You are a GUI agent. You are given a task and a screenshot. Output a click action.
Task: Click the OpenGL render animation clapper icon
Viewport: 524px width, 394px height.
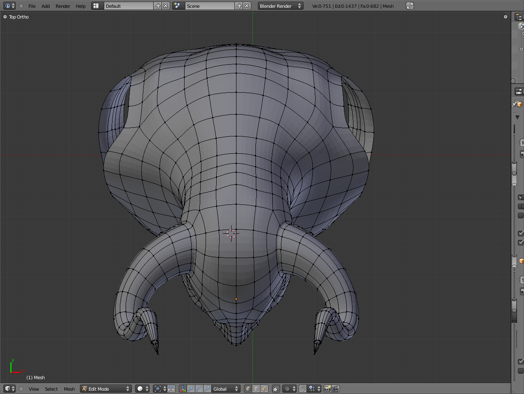tap(336, 389)
